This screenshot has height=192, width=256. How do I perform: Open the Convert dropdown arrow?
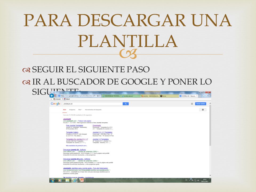[62, 99]
